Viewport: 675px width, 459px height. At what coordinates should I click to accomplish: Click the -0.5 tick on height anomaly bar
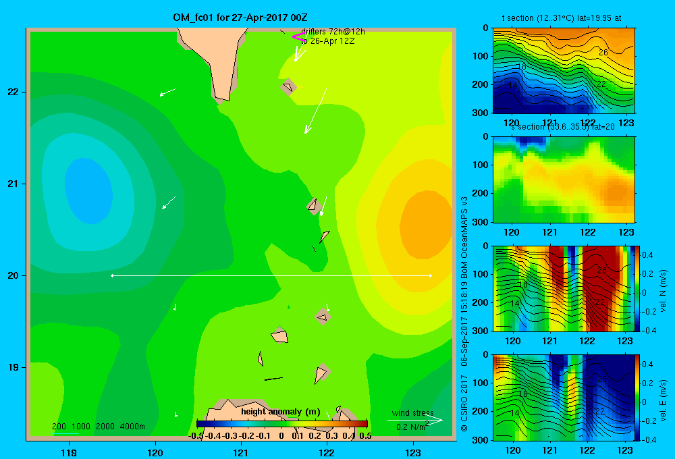pyautogui.click(x=196, y=436)
